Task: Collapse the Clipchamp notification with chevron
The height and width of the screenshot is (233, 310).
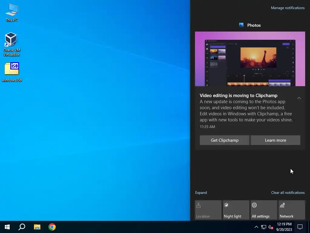Action: (x=299, y=98)
